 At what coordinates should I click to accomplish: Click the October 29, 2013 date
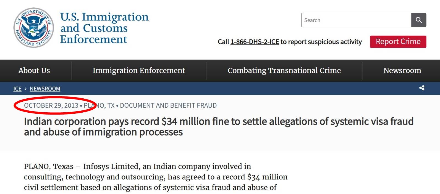click(51, 105)
